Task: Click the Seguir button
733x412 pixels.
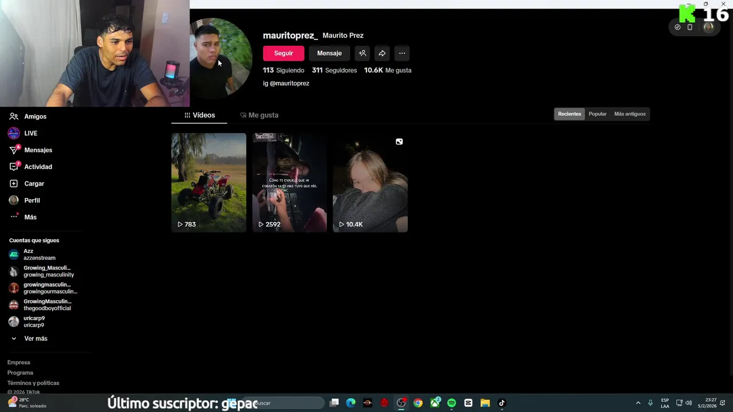Action: [x=283, y=53]
